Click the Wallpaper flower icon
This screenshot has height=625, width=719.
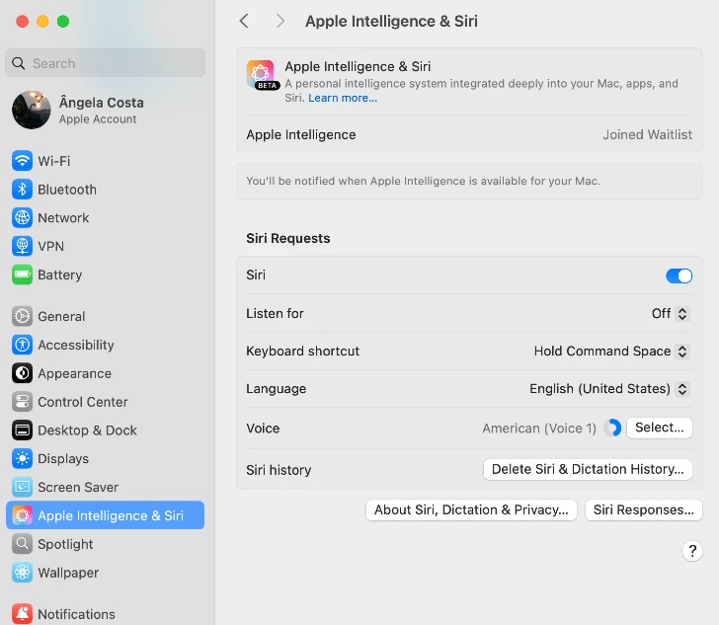(22, 573)
